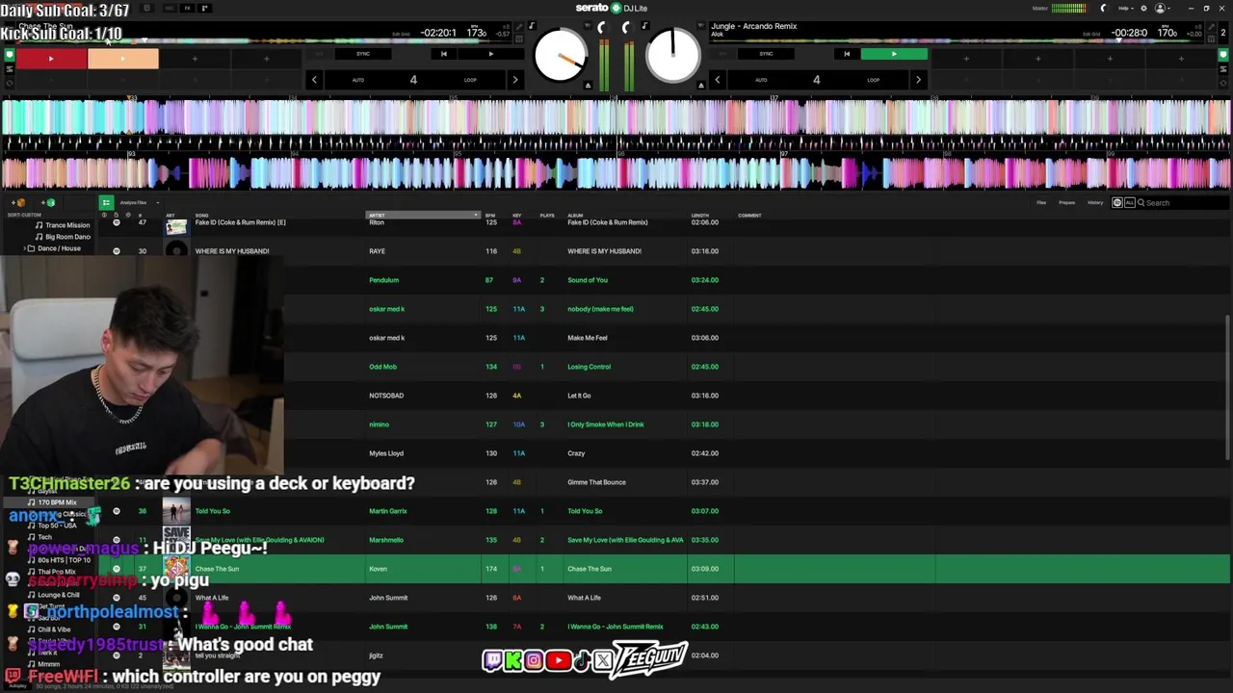The height and width of the screenshot is (693, 1233).
Task: Seek in left deck track overview
Action: point(260,40)
